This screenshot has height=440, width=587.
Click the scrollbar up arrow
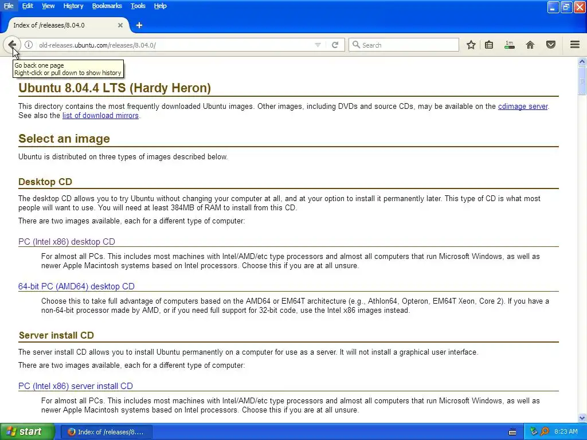coord(582,61)
